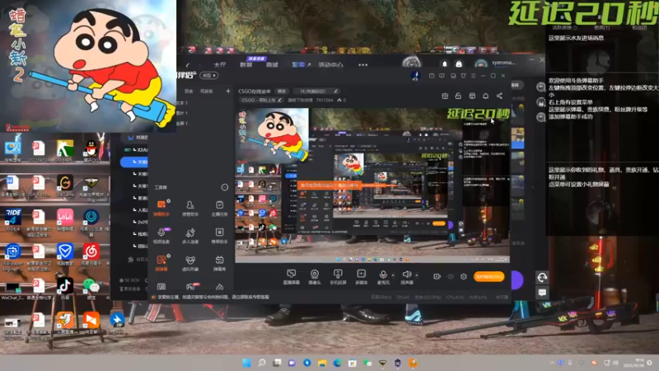Add a 多媒体 multimedia source

point(362,277)
